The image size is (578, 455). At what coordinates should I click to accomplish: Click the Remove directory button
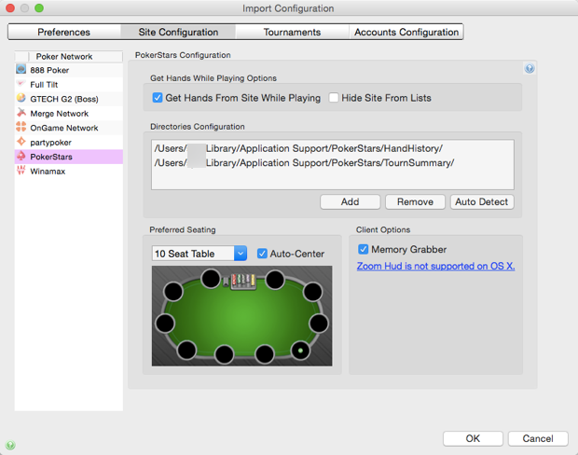(415, 202)
